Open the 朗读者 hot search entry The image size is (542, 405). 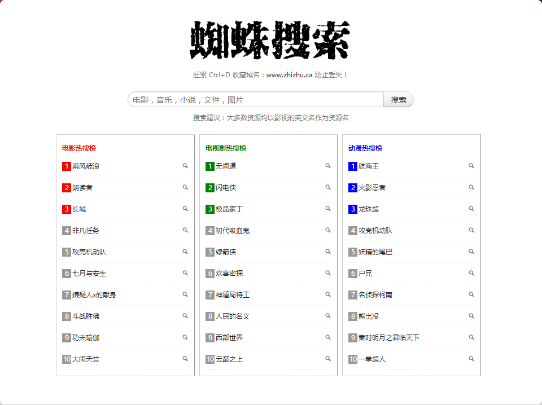coord(84,187)
